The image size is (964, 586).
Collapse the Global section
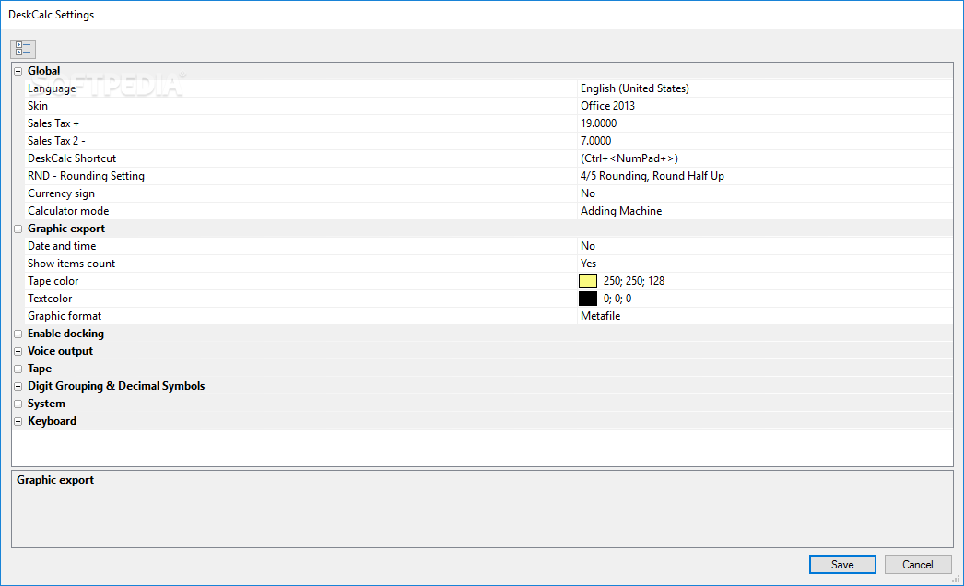tap(18, 71)
